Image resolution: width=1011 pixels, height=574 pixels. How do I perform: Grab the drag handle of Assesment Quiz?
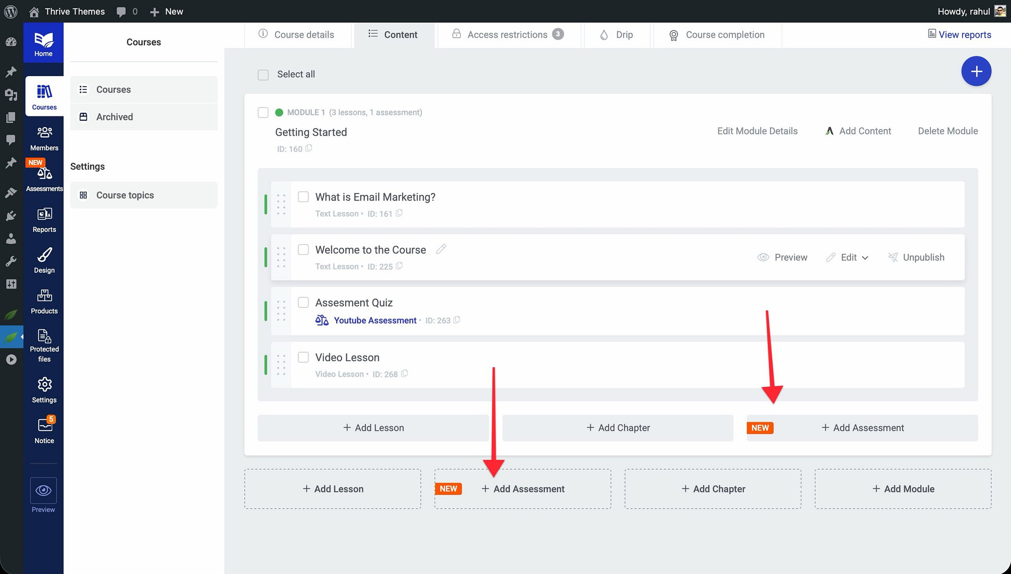[281, 311]
